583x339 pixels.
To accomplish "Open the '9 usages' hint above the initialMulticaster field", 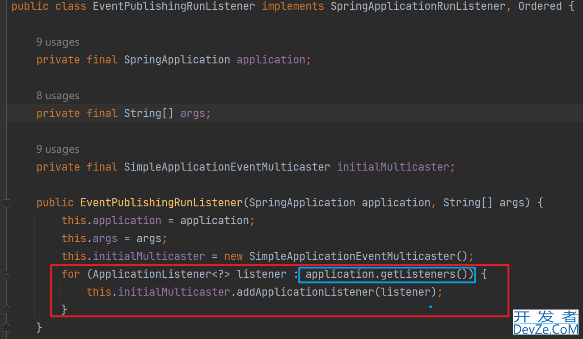I will [58, 149].
